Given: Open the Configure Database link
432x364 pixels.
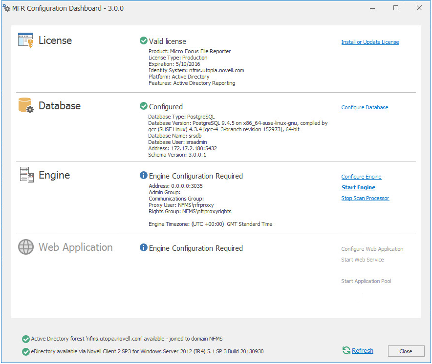Looking at the screenshot, I should click(365, 107).
